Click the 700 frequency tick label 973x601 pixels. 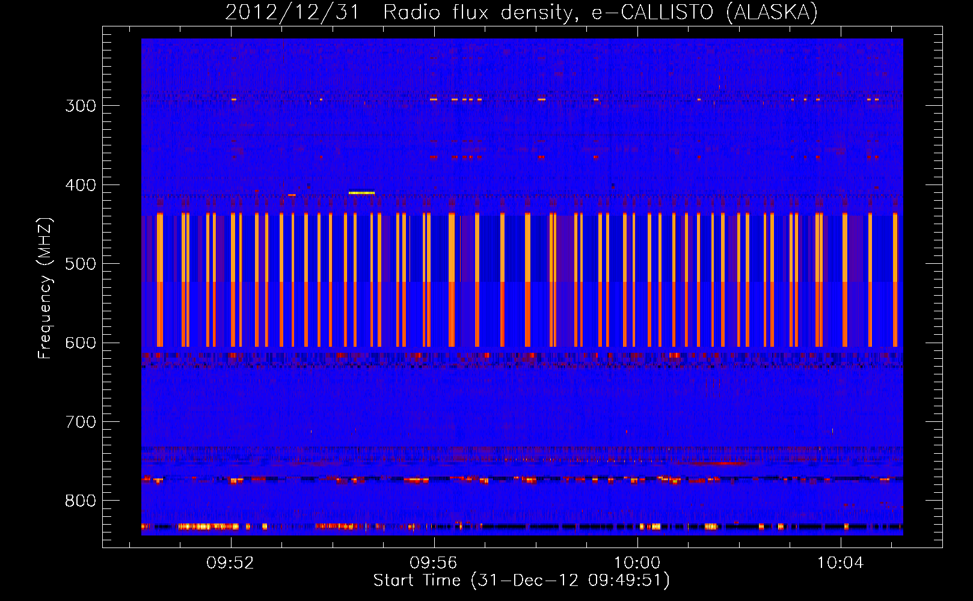pos(81,422)
